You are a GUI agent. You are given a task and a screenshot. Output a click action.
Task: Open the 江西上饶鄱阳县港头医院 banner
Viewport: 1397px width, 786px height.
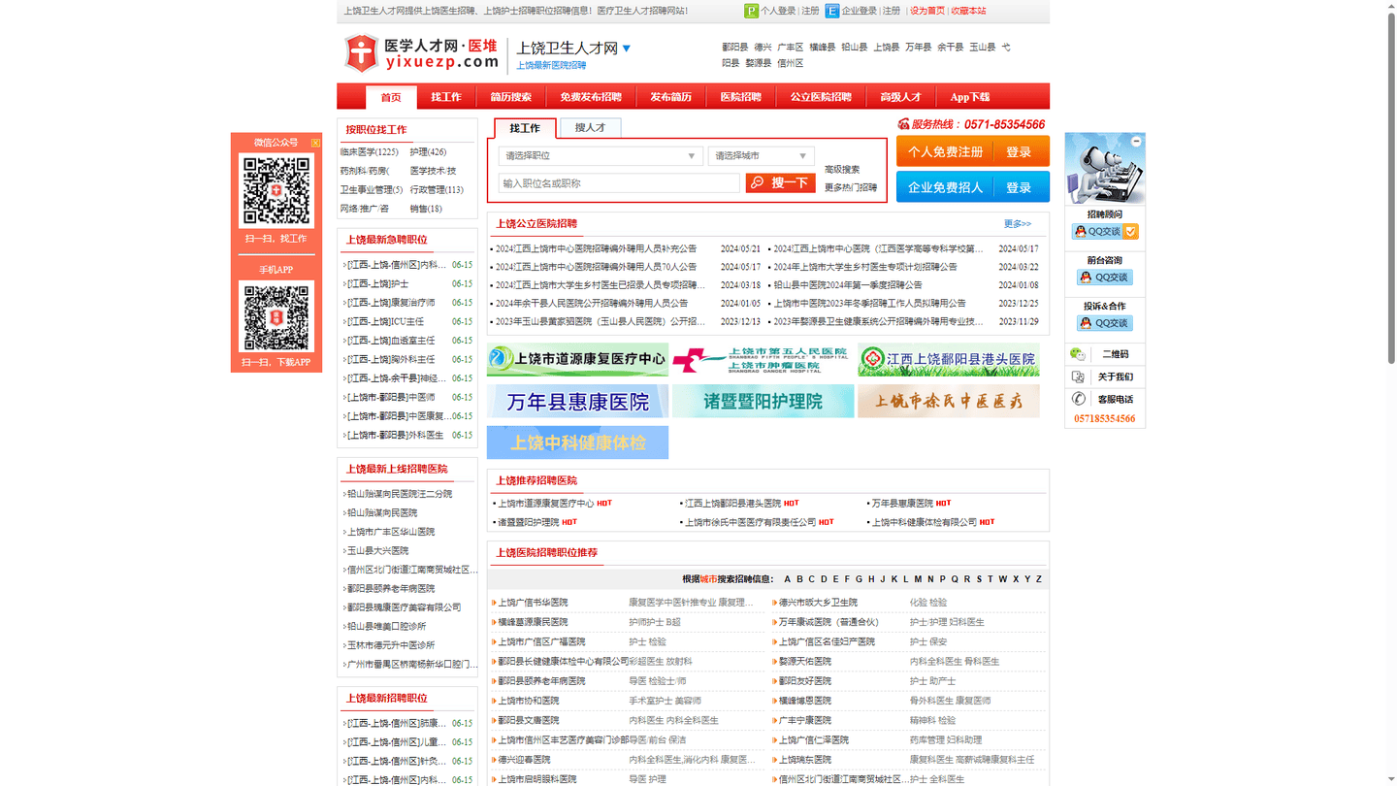click(949, 360)
